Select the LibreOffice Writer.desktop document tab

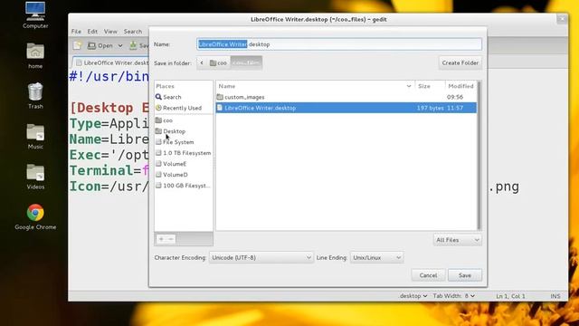click(x=110, y=62)
